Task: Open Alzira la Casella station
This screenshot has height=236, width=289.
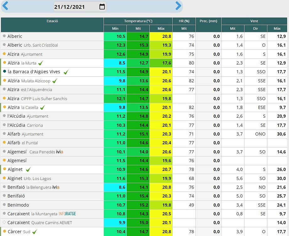Action: 23,108
